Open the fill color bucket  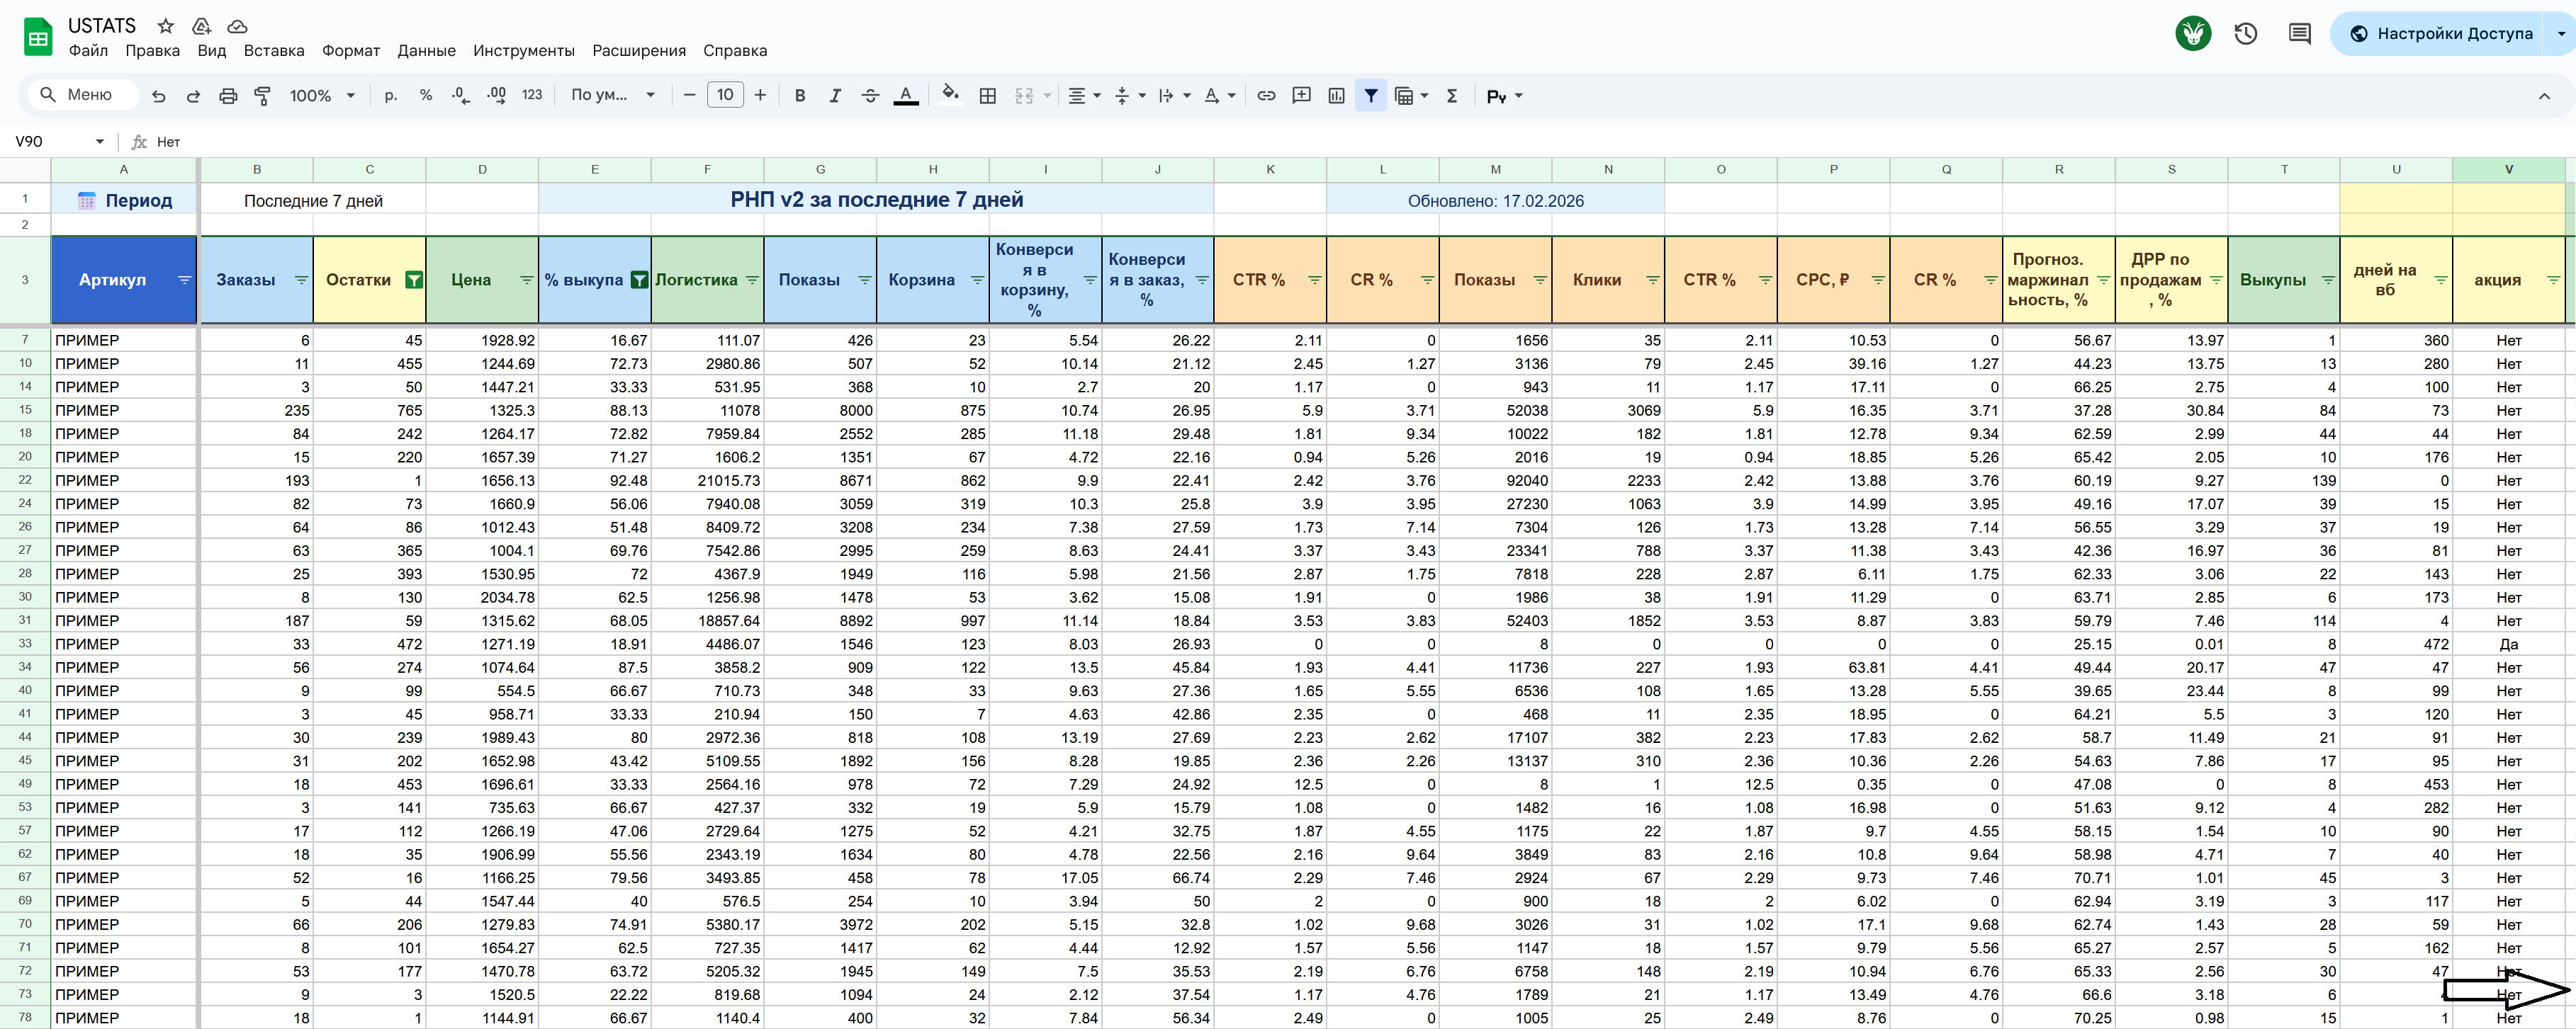click(950, 95)
